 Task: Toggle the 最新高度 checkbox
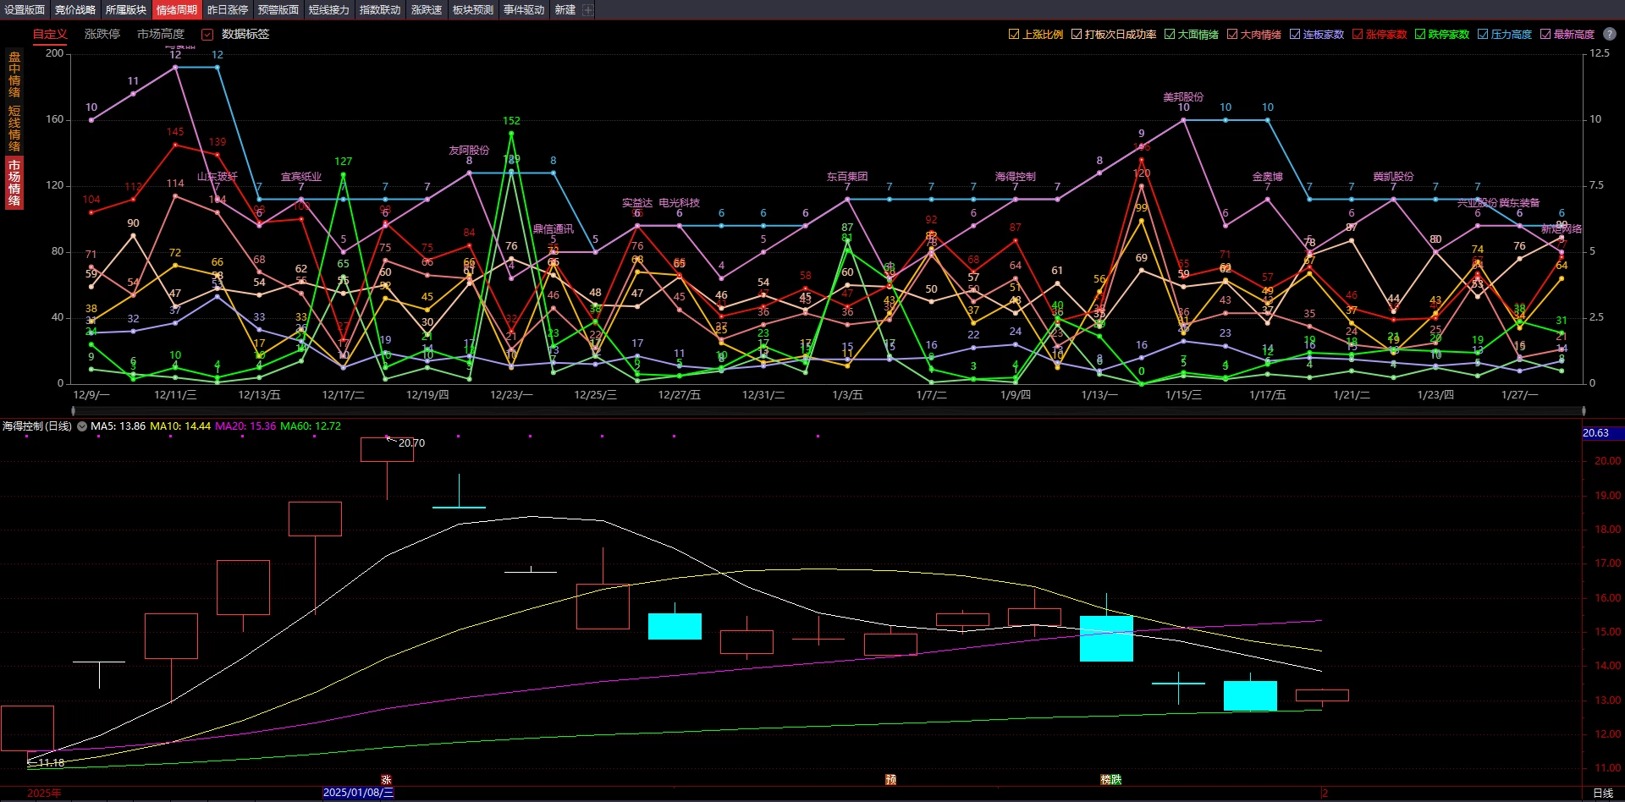point(1545,35)
